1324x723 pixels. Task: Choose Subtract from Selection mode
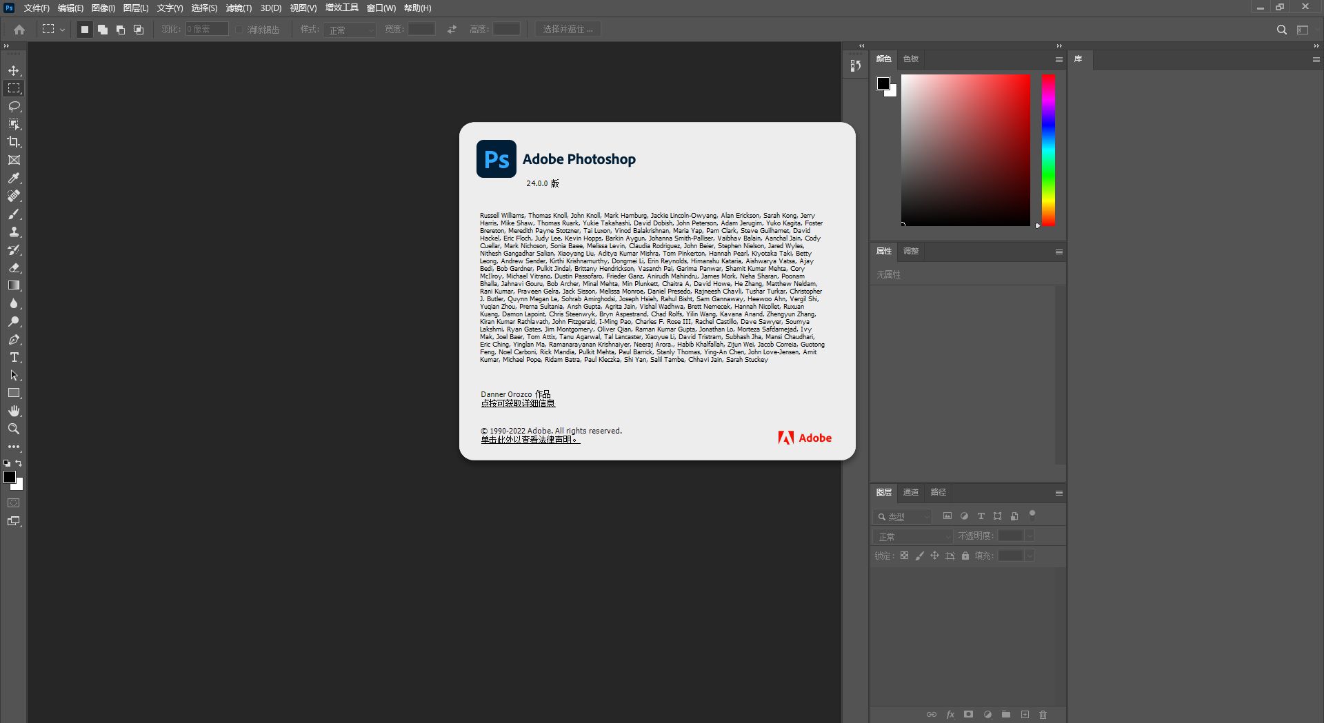coord(121,30)
